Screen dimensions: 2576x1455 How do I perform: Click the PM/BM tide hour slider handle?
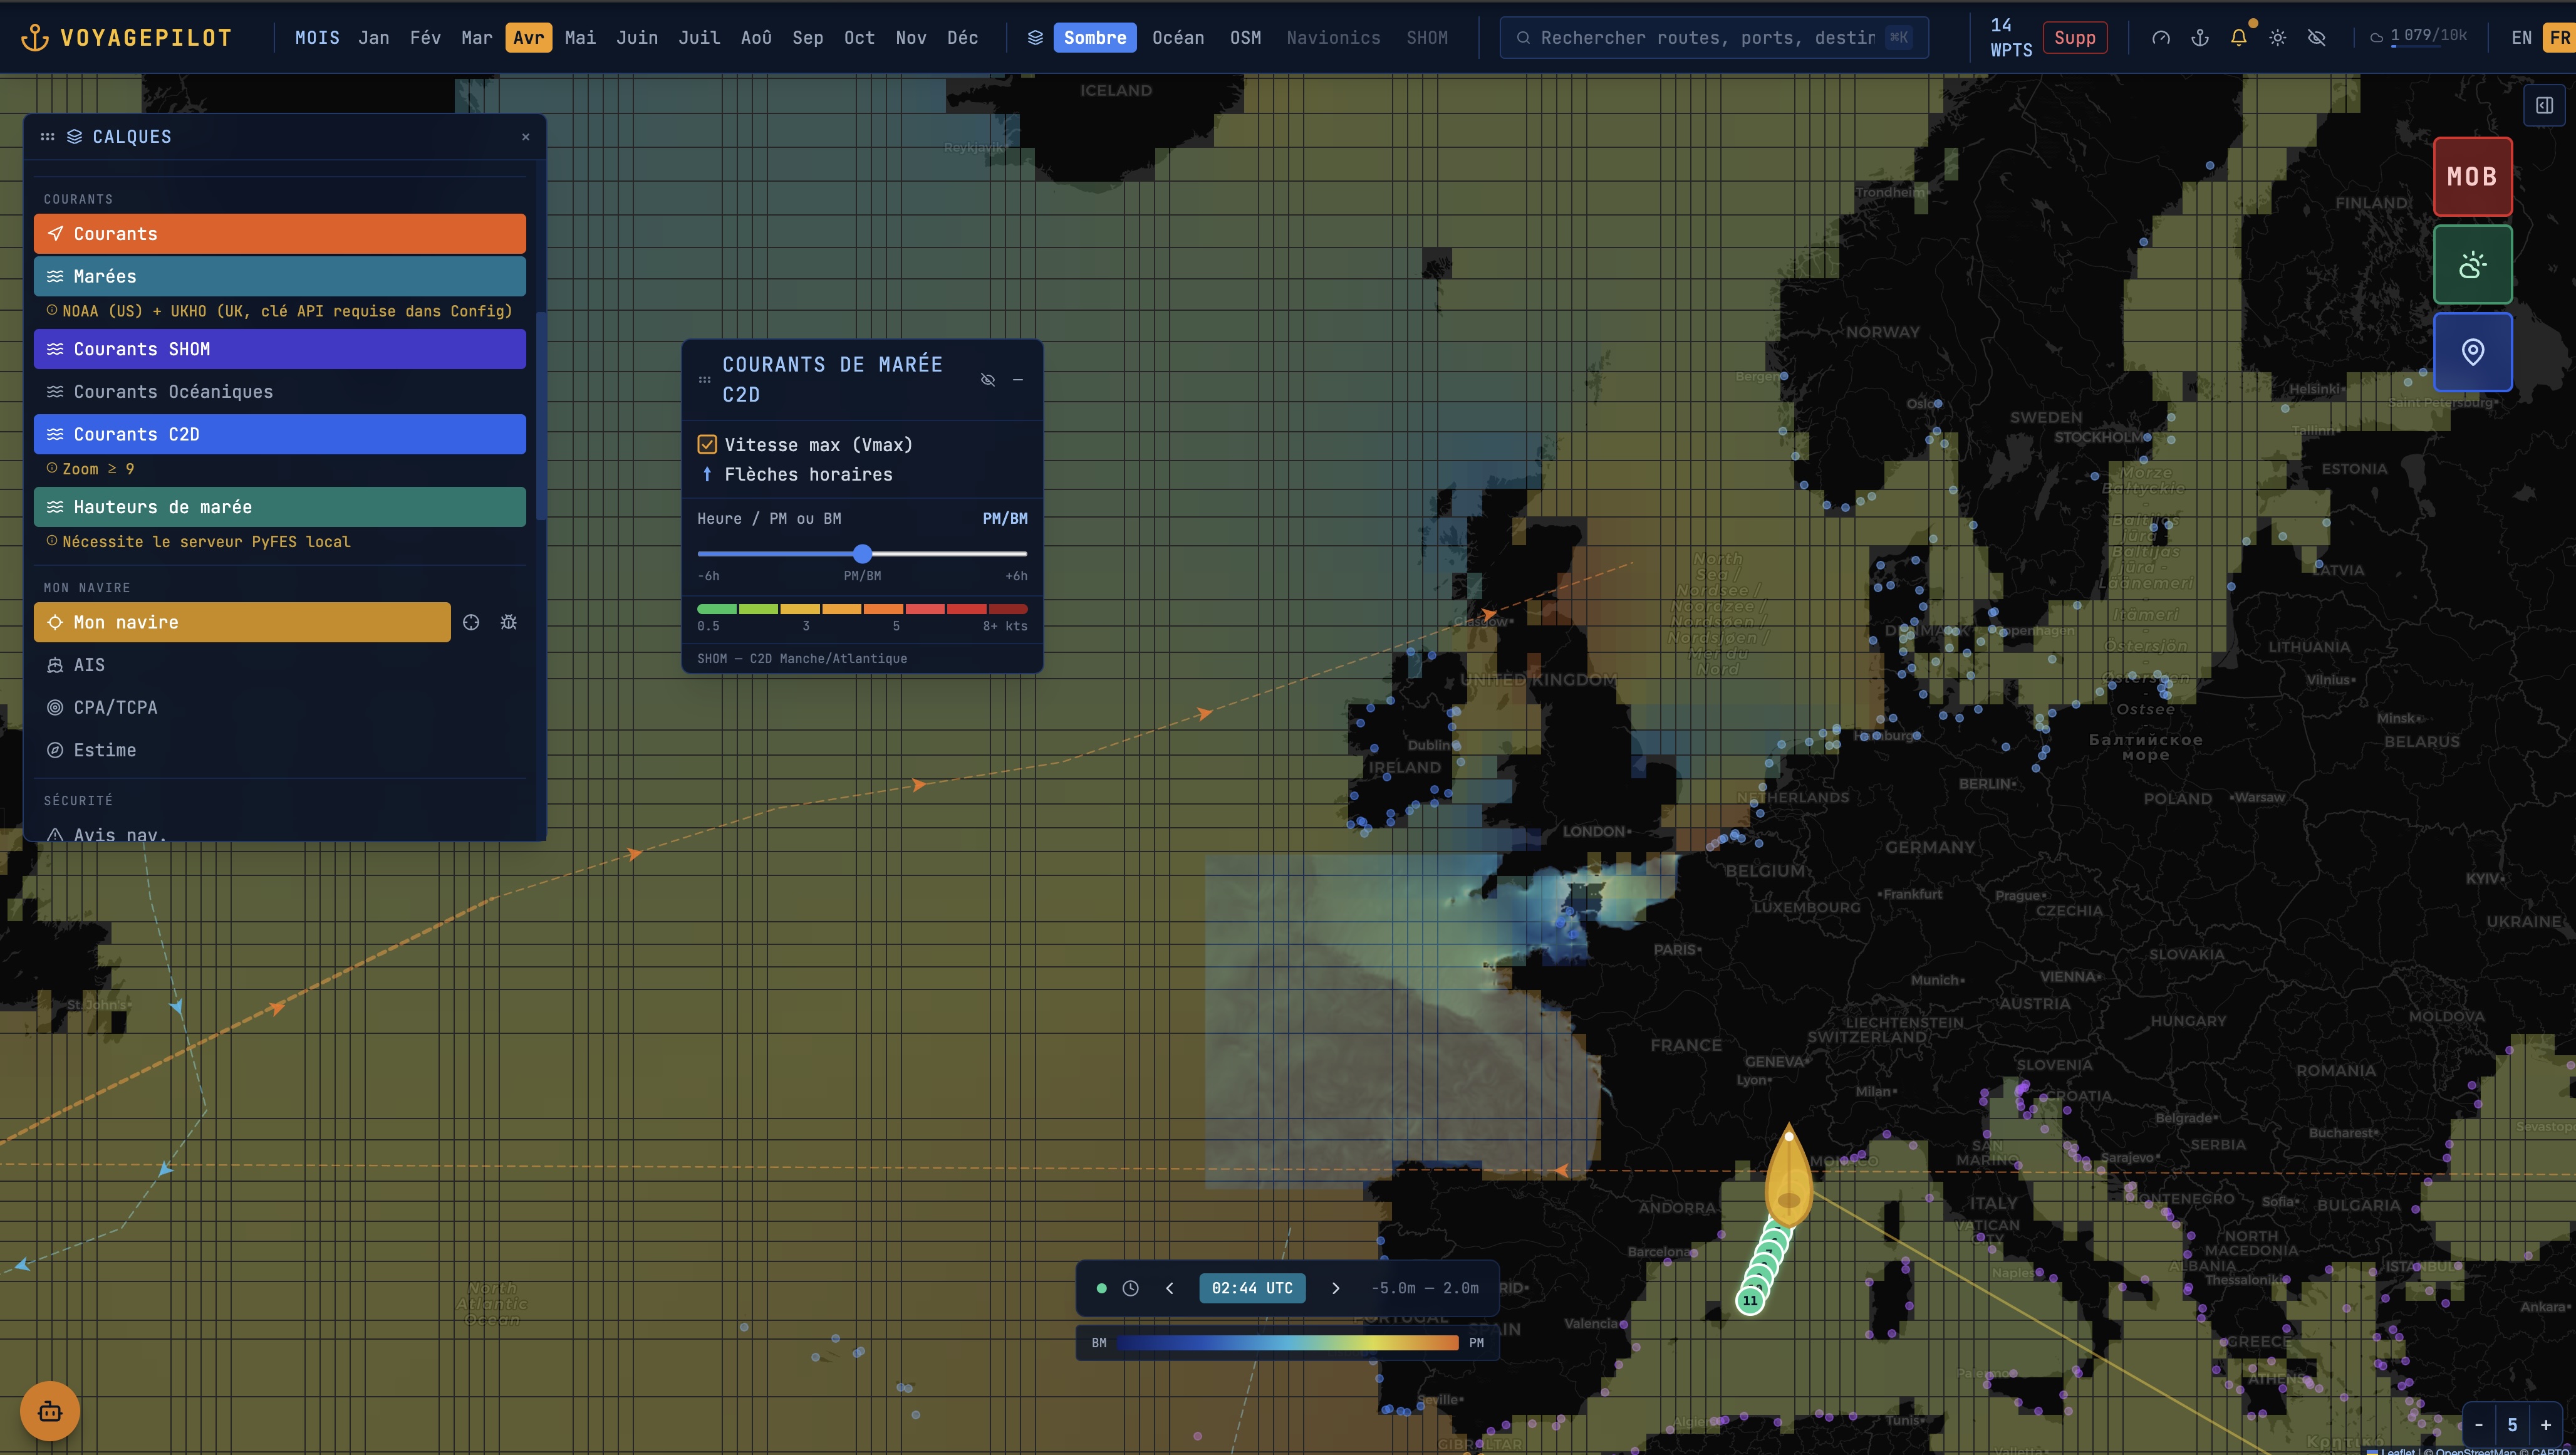coord(862,553)
